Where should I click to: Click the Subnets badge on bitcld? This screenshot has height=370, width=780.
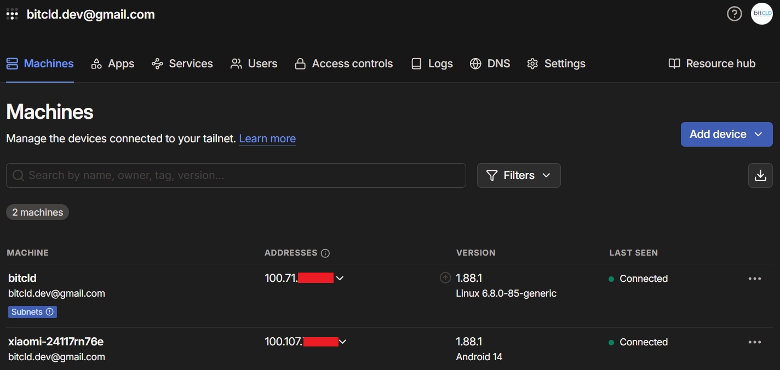pos(32,312)
